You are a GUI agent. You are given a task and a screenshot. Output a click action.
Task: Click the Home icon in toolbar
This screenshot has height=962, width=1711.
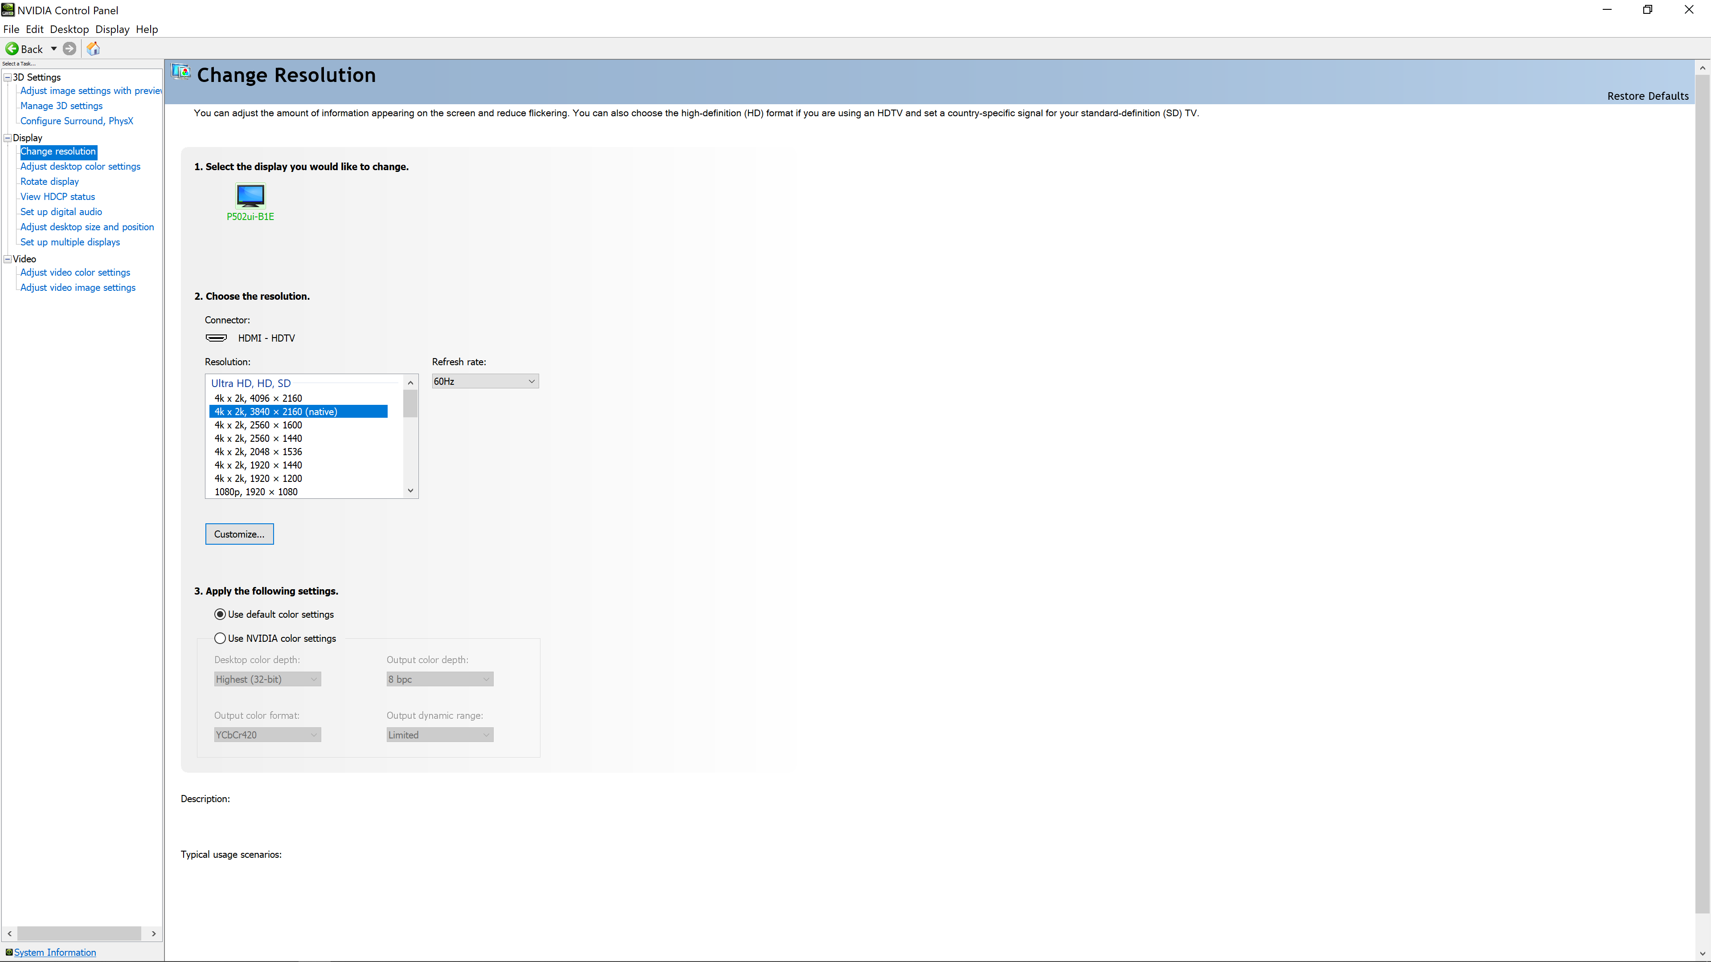[x=94, y=49]
